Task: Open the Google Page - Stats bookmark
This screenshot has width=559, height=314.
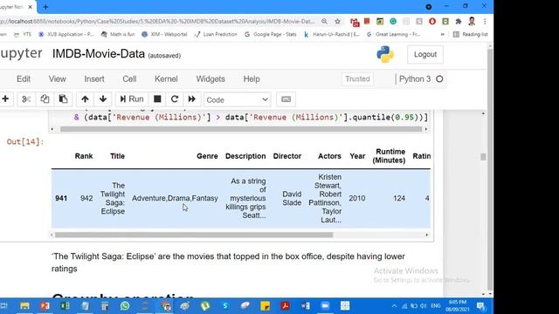Action: tap(271, 34)
